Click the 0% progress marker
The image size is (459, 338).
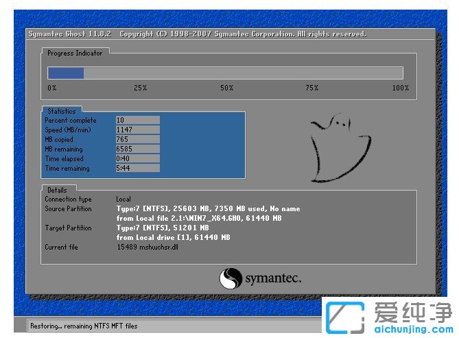pos(52,88)
